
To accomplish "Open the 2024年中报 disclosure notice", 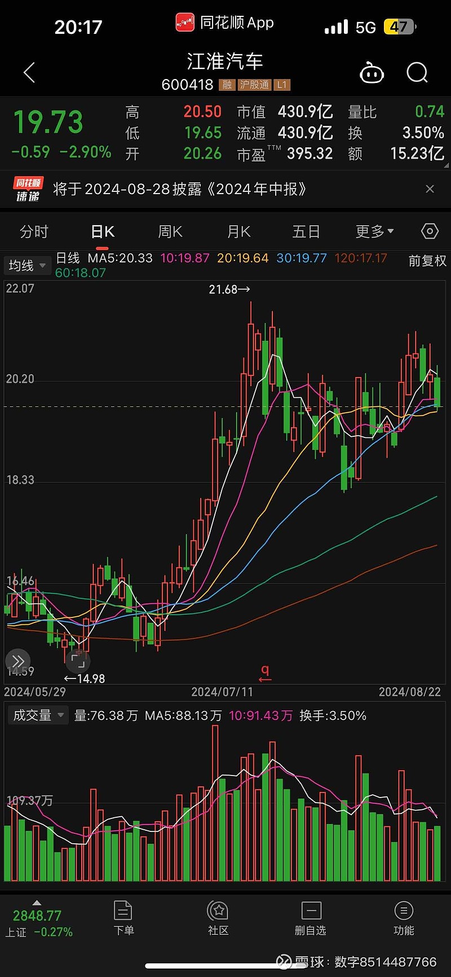I will click(x=180, y=189).
